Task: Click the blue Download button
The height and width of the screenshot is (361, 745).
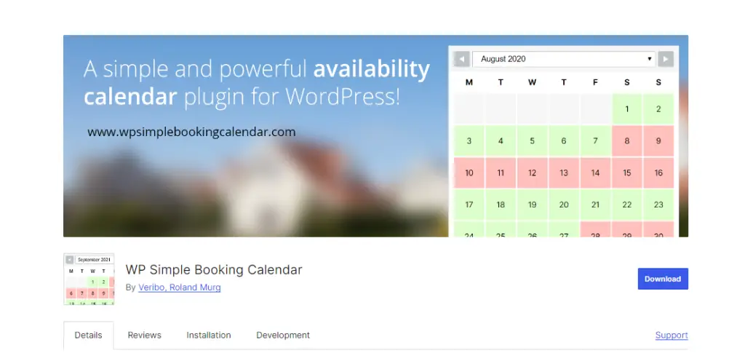Action: click(x=663, y=279)
